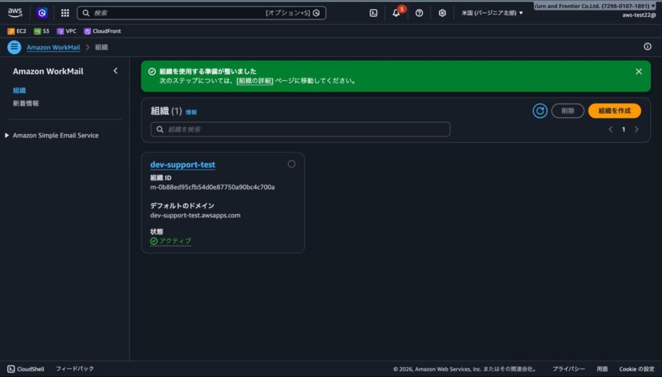This screenshot has height=377, width=662.
Task: Open the notifications bell
Action: [x=396, y=13]
